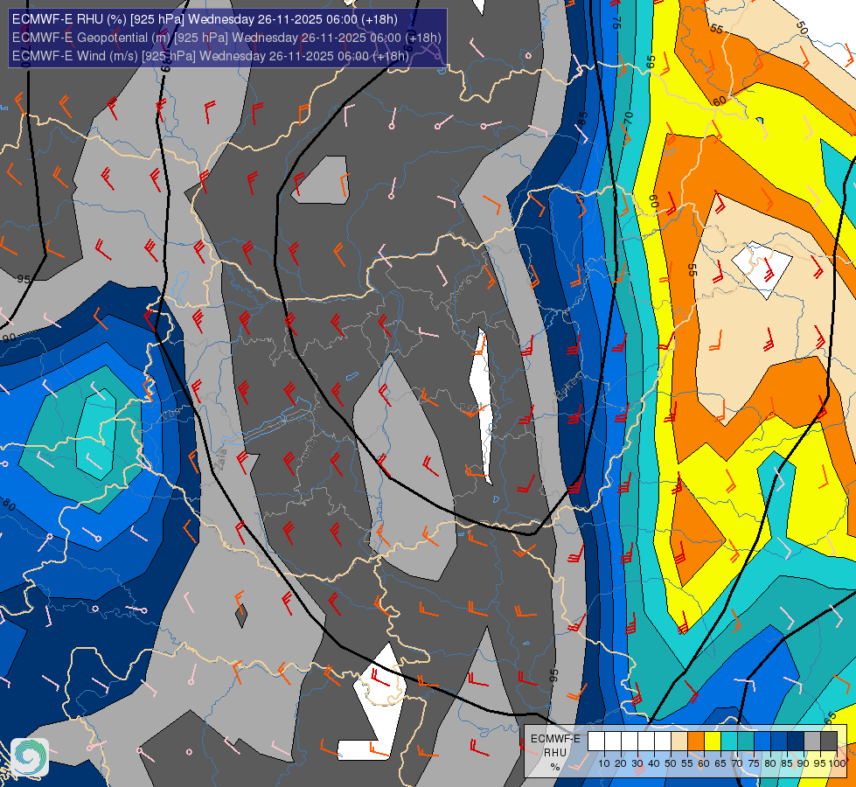Click the legend title ECMWF-E

coord(555,739)
